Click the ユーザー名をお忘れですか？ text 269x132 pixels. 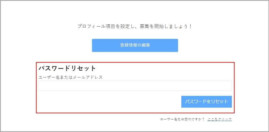click(x=182, y=119)
